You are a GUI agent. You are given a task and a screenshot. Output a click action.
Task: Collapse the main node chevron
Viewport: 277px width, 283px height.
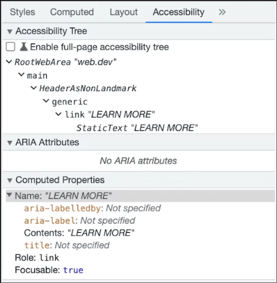(21, 75)
